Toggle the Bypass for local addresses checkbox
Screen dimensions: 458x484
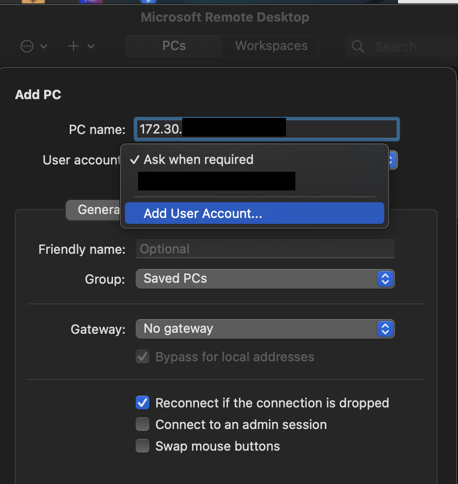pyautogui.click(x=143, y=357)
